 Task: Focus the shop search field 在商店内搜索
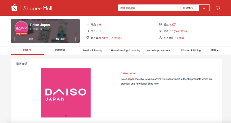pyautogui.click(x=149, y=8)
